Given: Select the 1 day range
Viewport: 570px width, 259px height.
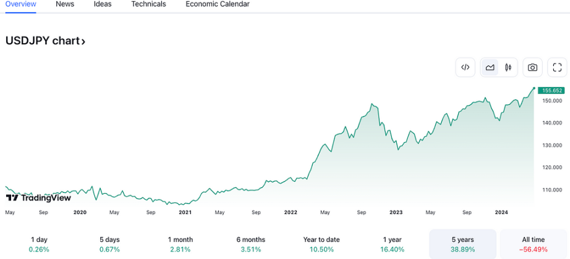Looking at the screenshot, I should [x=40, y=244].
